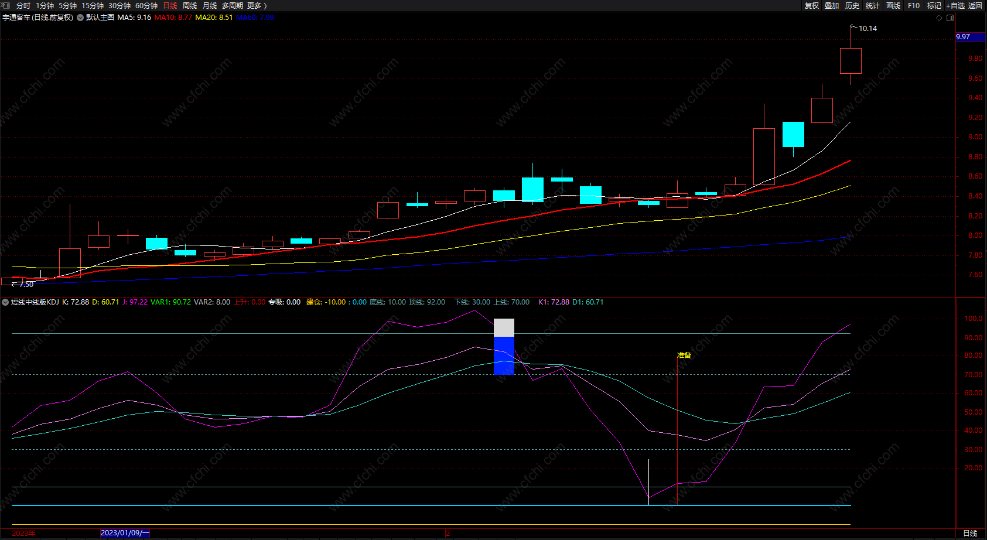987x540 pixels.
Task: Click the panel collapse icon at top-left
Action: [6, 5]
